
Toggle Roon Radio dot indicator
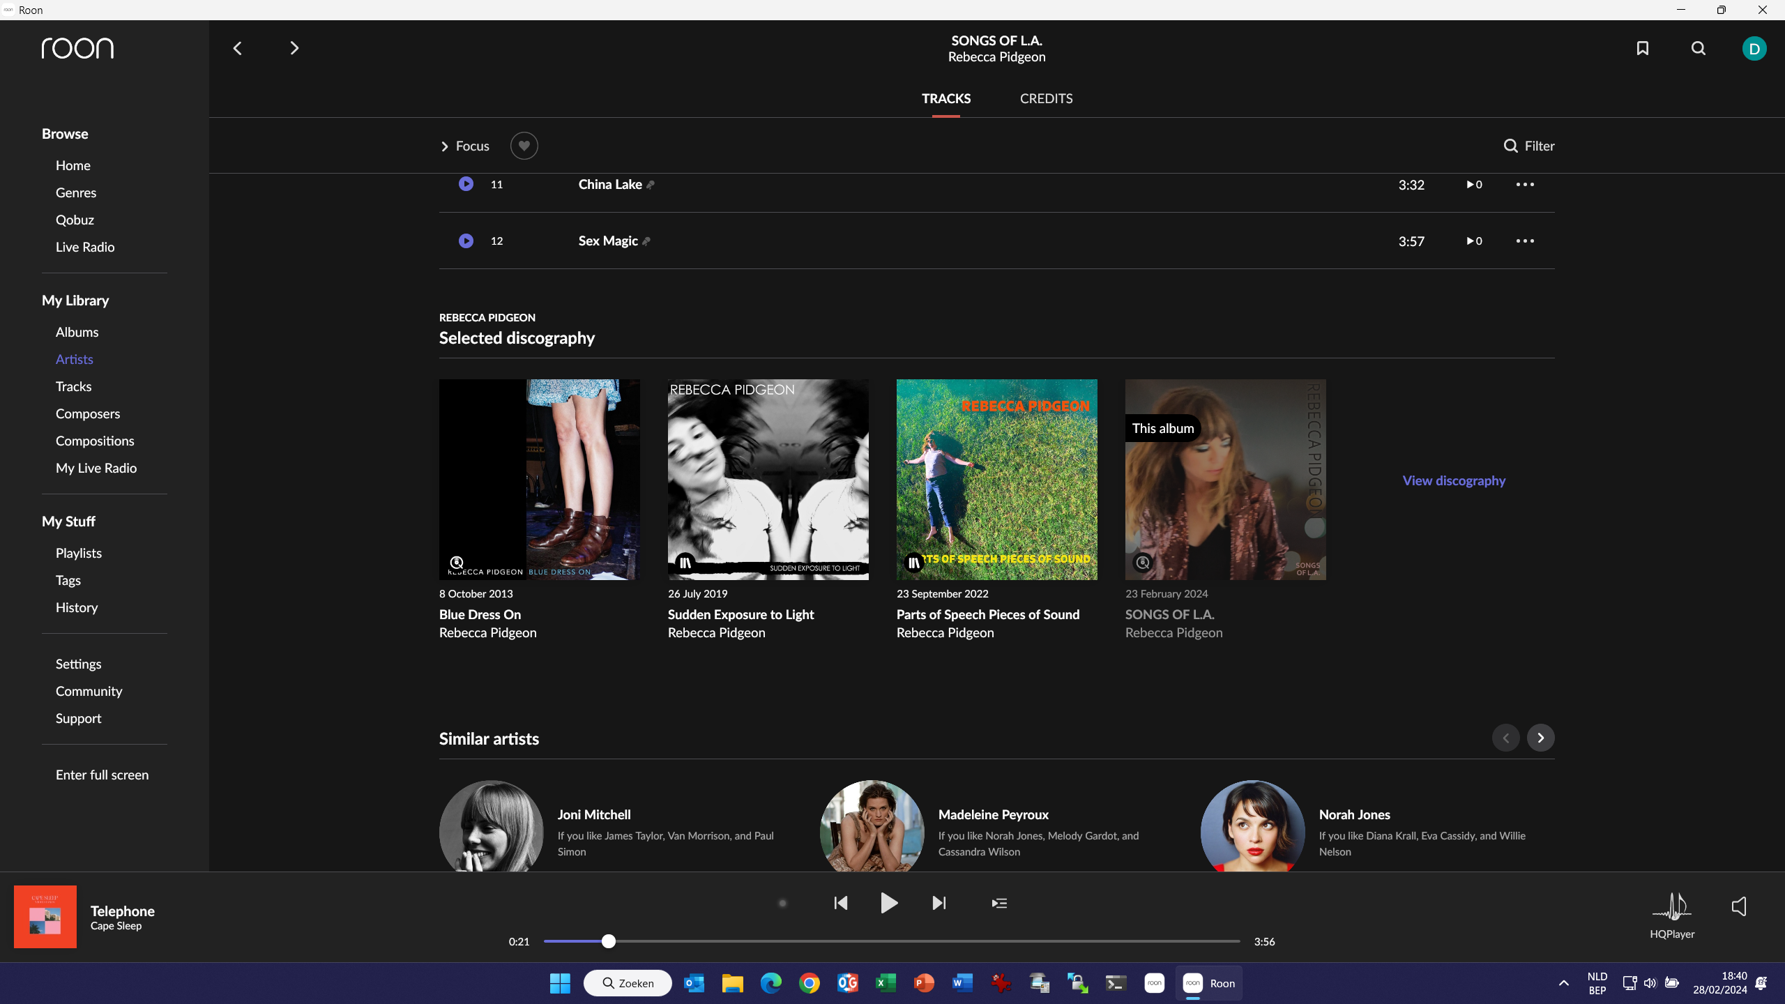(782, 903)
